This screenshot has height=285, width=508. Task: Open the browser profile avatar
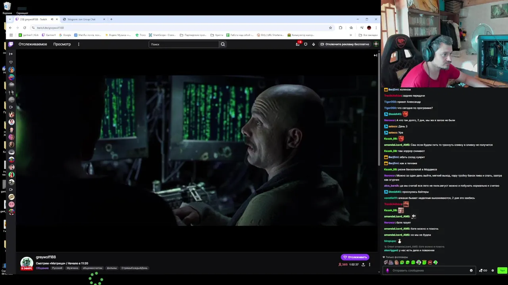point(369,28)
